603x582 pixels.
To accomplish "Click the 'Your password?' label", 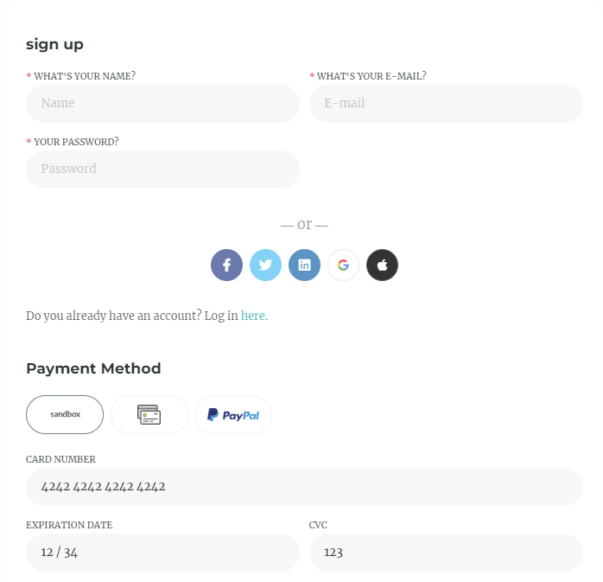I will click(x=76, y=142).
